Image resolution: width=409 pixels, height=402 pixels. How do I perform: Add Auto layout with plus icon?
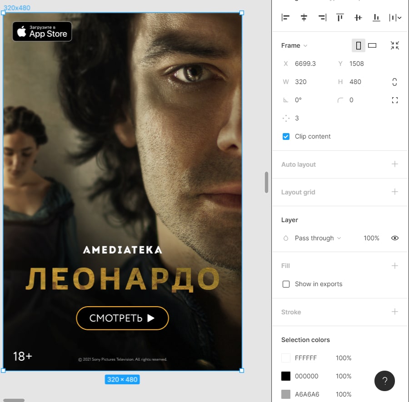tap(394, 164)
